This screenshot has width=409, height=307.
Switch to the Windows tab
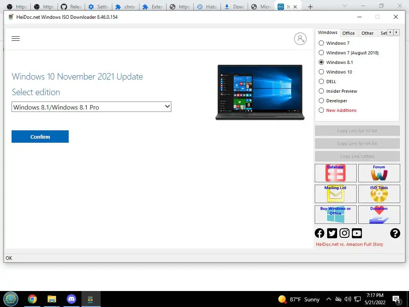pyautogui.click(x=328, y=33)
